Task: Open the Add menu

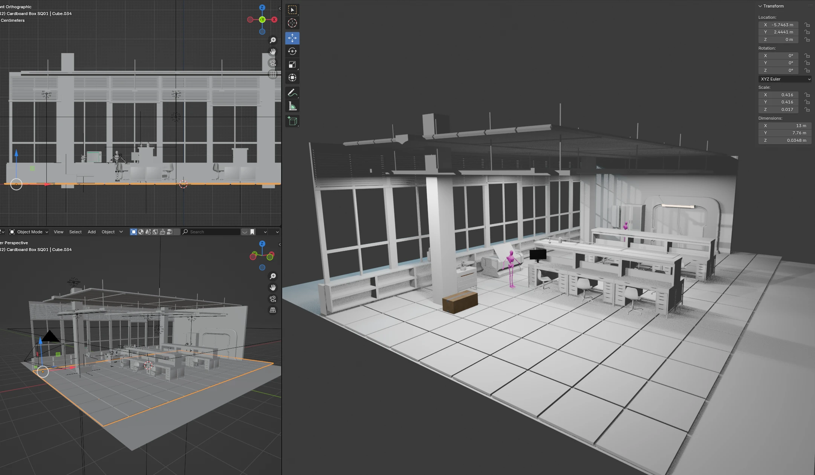Action: [x=92, y=232]
